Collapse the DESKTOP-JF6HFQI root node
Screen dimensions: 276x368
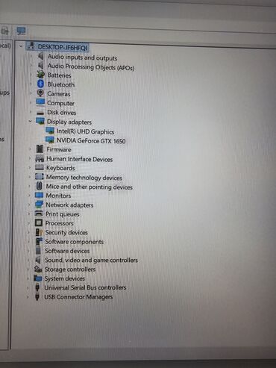[x=21, y=46]
